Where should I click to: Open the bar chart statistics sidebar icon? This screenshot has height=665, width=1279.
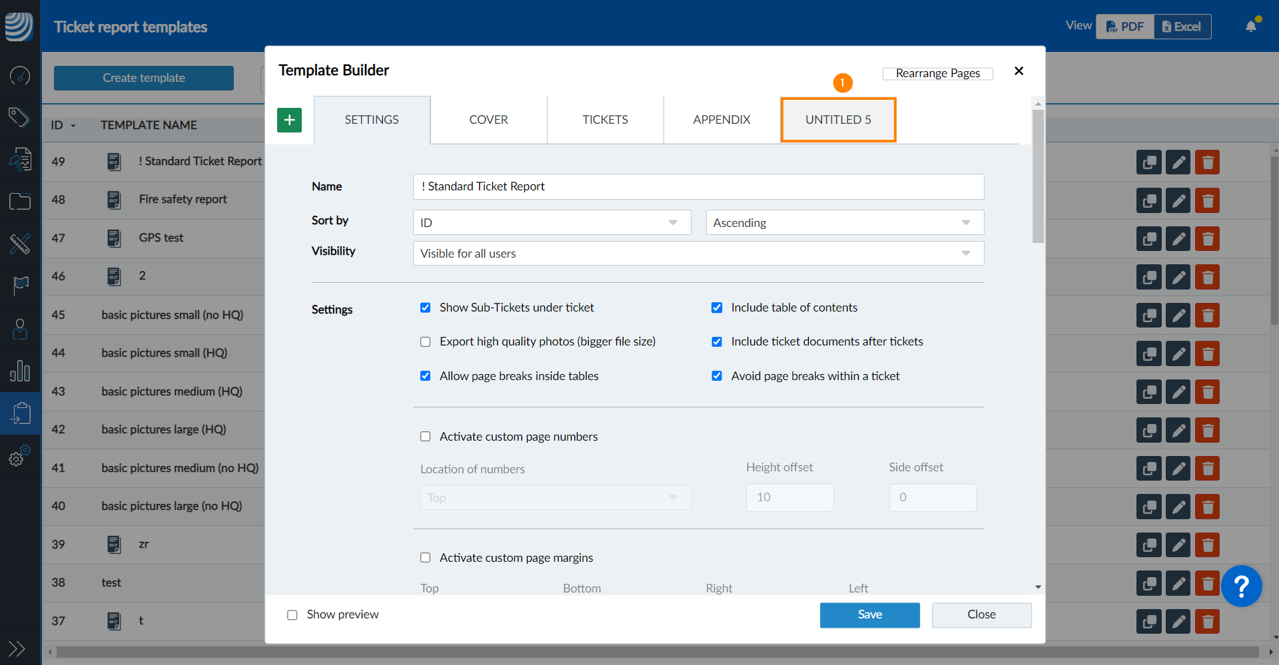click(19, 371)
